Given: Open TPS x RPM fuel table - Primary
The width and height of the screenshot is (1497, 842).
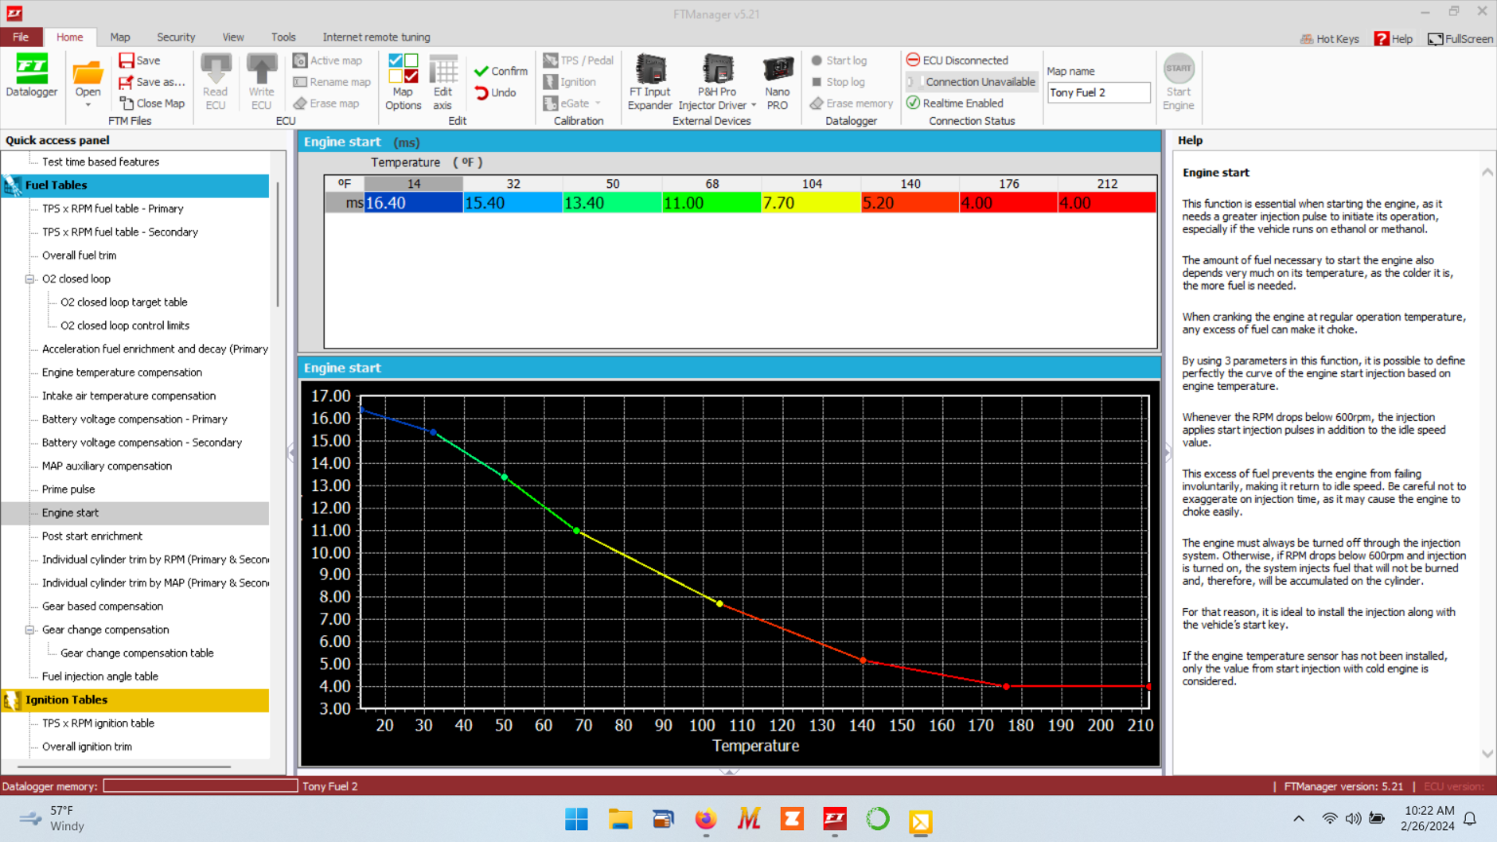Looking at the screenshot, I should (x=112, y=209).
